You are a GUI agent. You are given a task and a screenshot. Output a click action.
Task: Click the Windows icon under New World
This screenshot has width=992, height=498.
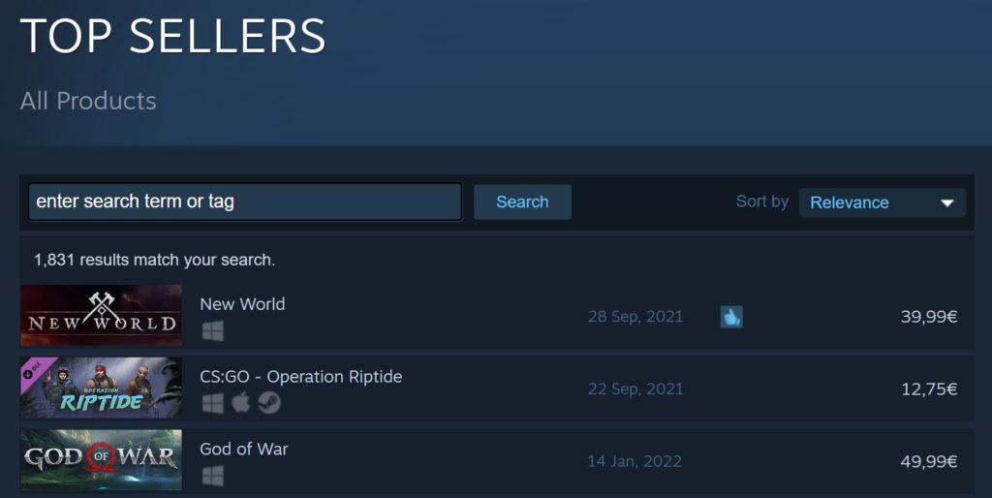point(212,331)
